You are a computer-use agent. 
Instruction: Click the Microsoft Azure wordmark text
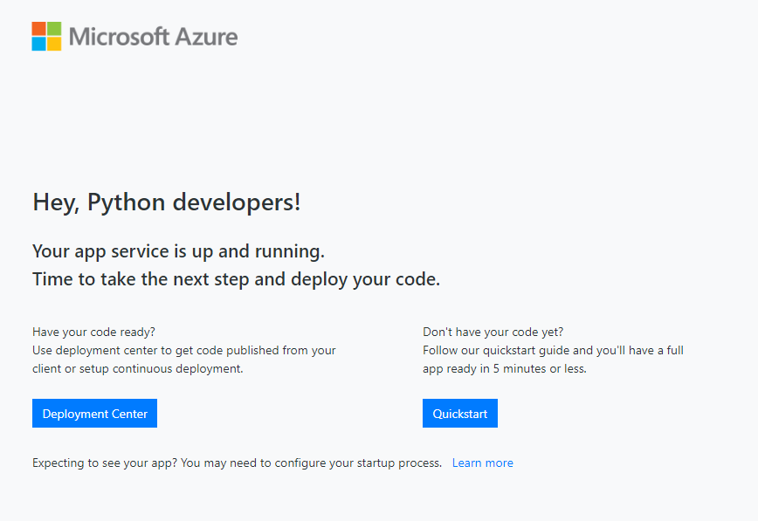click(153, 37)
